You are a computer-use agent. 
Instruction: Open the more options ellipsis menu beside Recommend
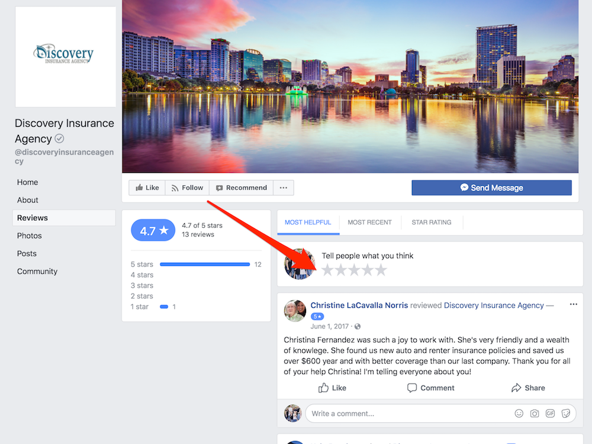(x=284, y=188)
